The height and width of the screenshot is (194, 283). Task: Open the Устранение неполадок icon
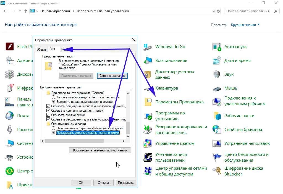coord(217,143)
